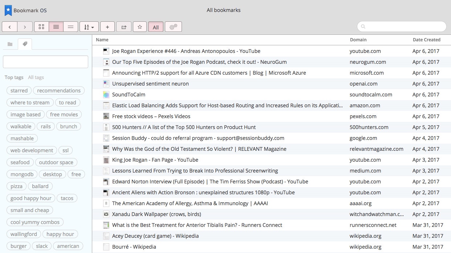
Task: Choose the cool yummy combos tag
Action: (35, 222)
